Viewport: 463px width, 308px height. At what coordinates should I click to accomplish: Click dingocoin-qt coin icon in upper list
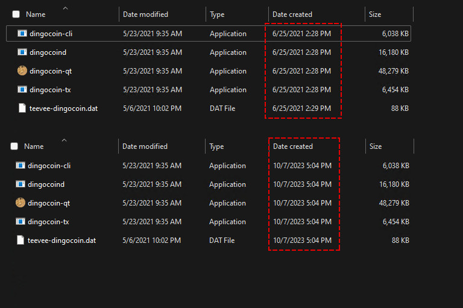[x=22, y=71]
